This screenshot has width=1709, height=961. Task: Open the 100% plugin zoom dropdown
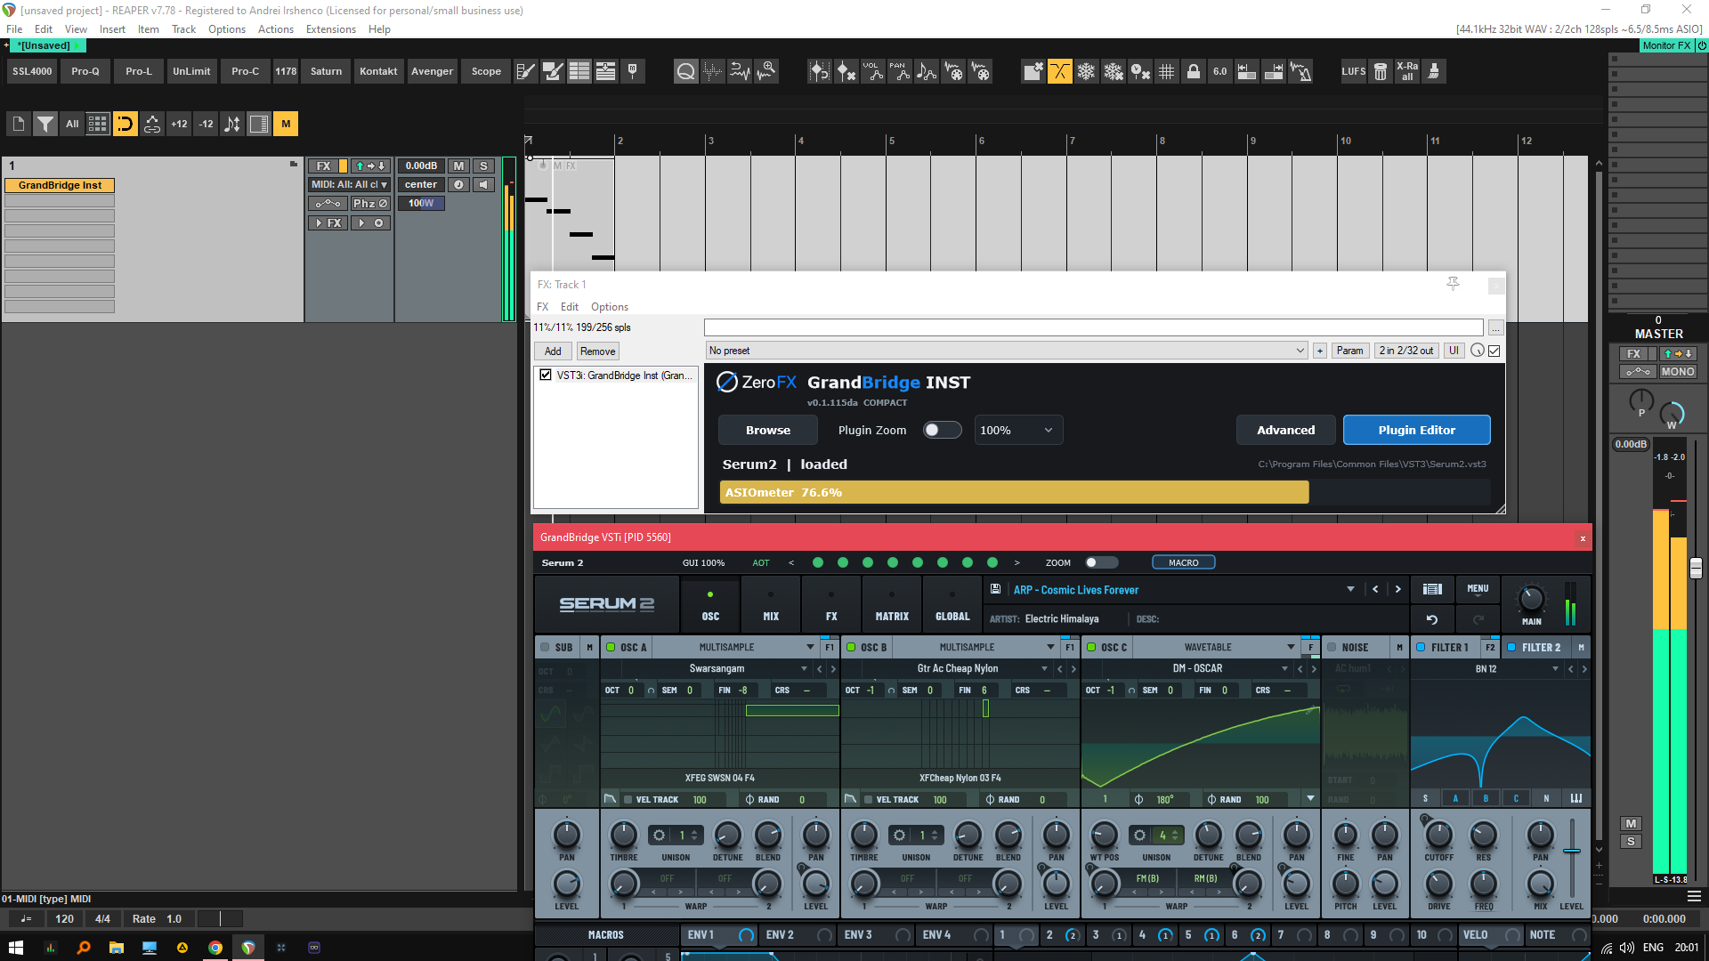point(1018,430)
